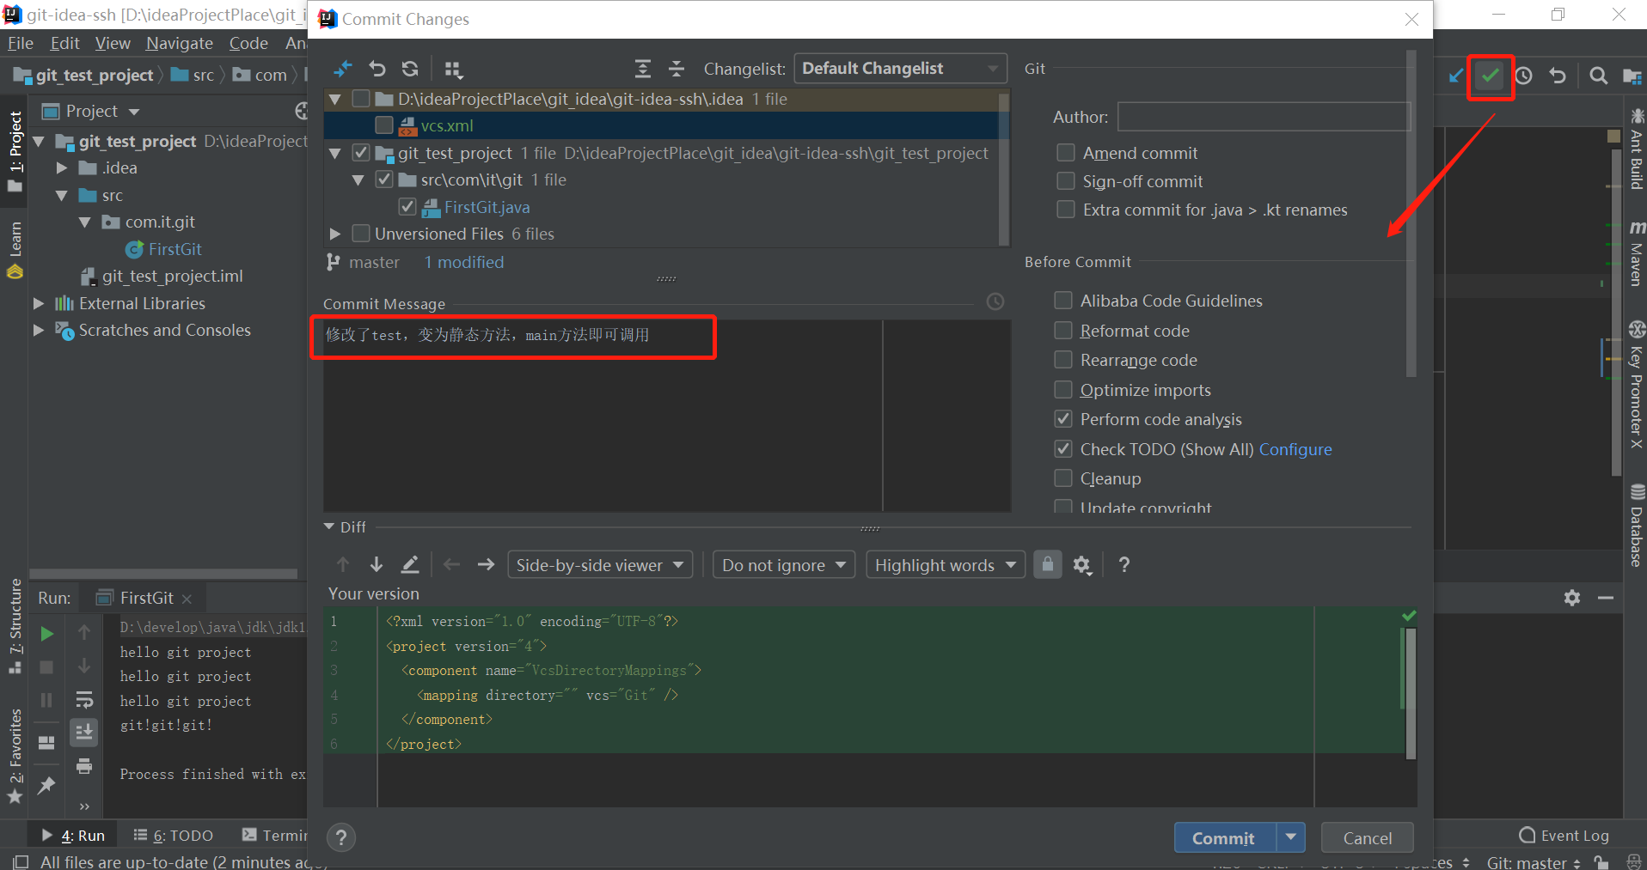Image resolution: width=1647 pixels, height=870 pixels.
Task: Click the Rollback icon in commit toolbar
Action: coord(377,69)
